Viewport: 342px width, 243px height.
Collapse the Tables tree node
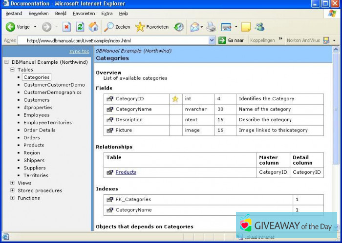coord(13,70)
